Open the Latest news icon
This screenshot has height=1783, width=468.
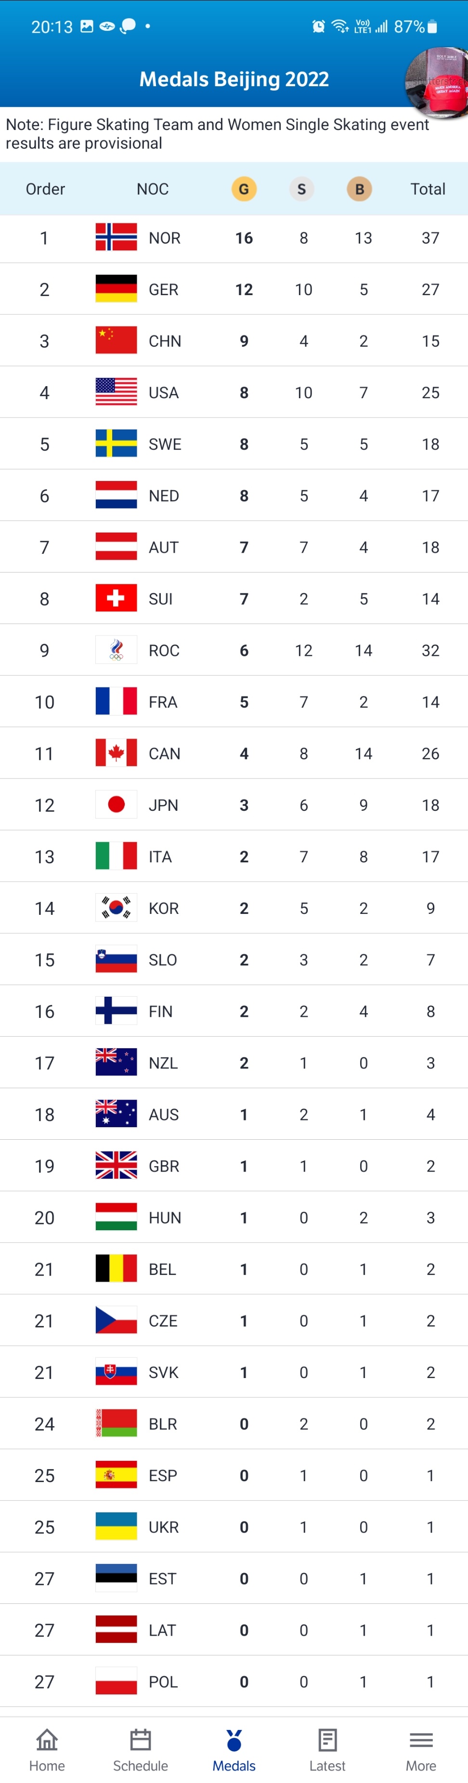click(327, 1739)
